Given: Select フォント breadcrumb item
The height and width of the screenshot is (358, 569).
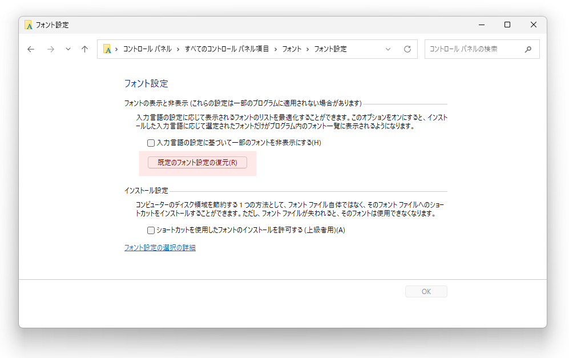Looking at the screenshot, I should (292, 49).
